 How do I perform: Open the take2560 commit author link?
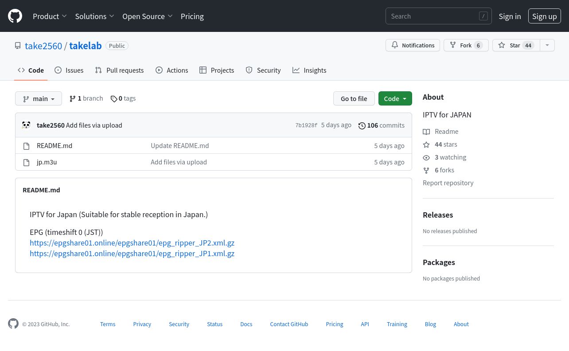click(x=51, y=125)
